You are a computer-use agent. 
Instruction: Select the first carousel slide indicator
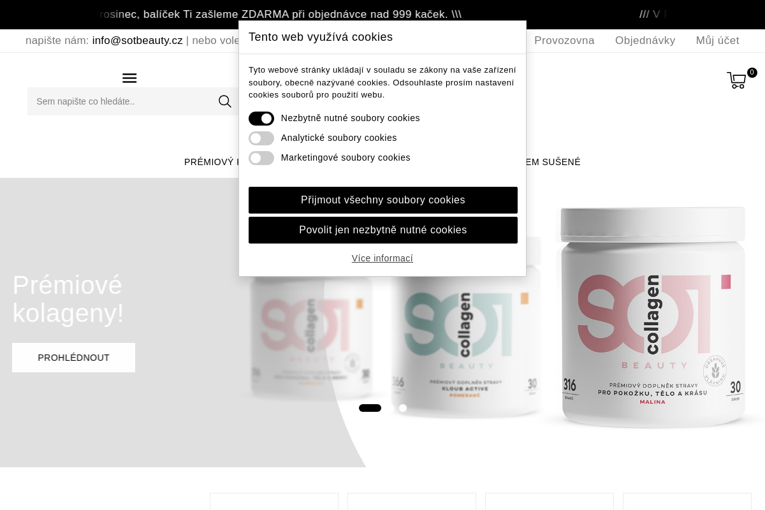pos(370,408)
